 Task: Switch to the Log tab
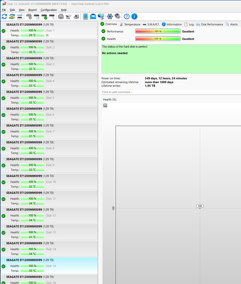pyautogui.click(x=189, y=24)
